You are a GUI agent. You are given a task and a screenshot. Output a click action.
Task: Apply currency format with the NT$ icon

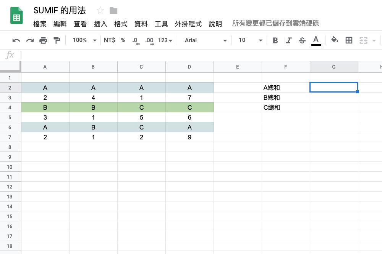tap(110, 40)
